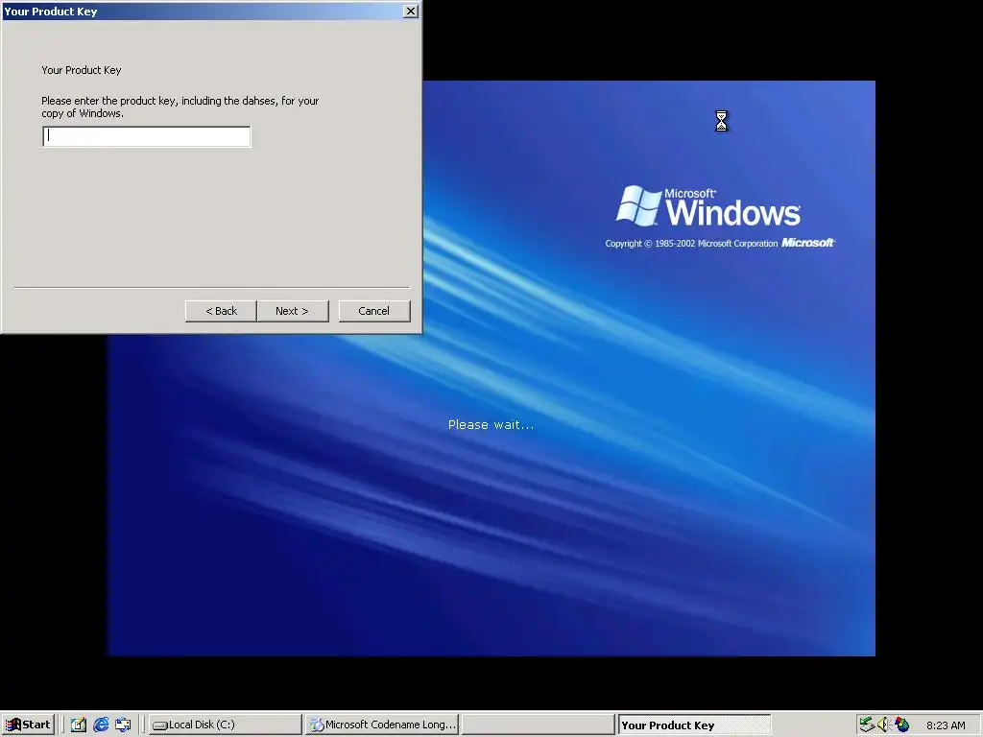983x737 pixels.
Task: Click Your Product Key taskbar button
Action: pyautogui.click(x=694, y=725)
